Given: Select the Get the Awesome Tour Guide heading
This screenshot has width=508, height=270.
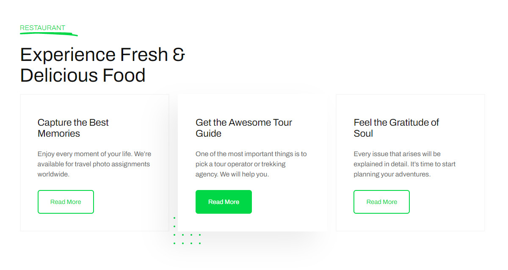Looking at the screenshot, I should coord(243,128).
